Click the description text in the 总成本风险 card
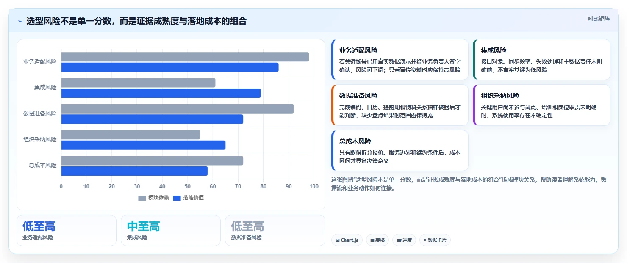Screen dimensions: 627x263 [x=400, y=157]
